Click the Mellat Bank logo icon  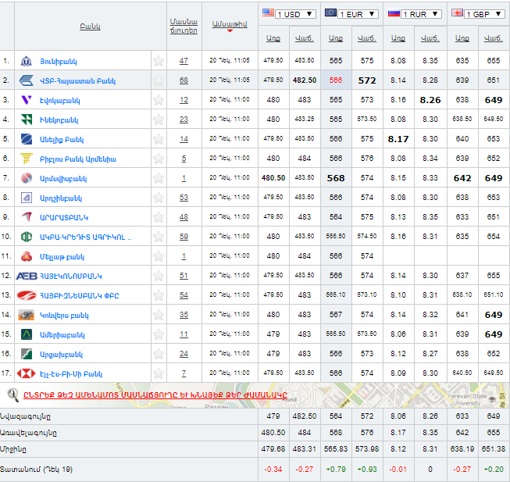(x=27, y=256)
